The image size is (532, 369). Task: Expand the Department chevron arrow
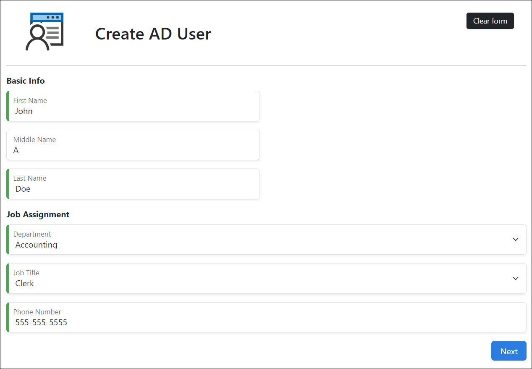(x=516, y=240)
